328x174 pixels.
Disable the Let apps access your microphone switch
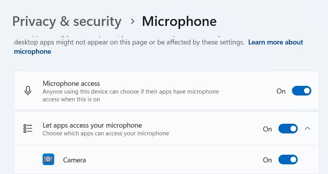(x=288, y=129)
